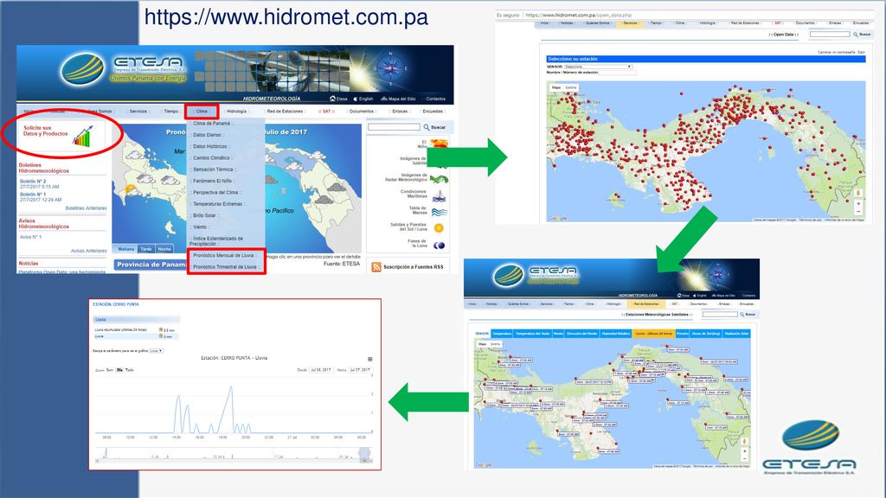Open Condiciones Marítimas sailboat icon

coord(439,196)
